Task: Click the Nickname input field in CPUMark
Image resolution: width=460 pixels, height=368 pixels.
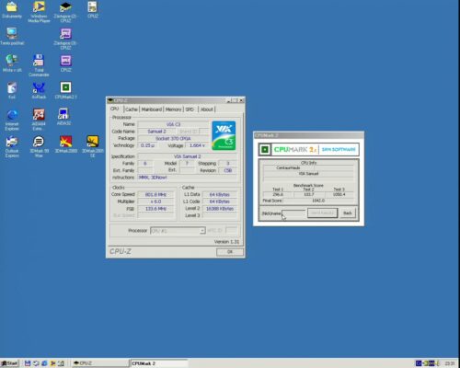Action: click(293, 213)
